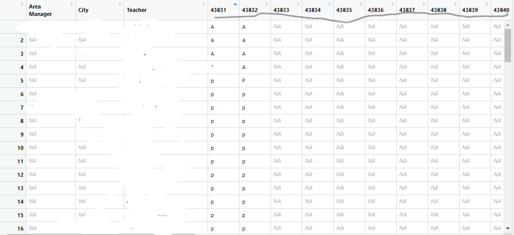Select the 43836 column header label
This screenshot has width=514, height=235.
click(x=376, y=10)
